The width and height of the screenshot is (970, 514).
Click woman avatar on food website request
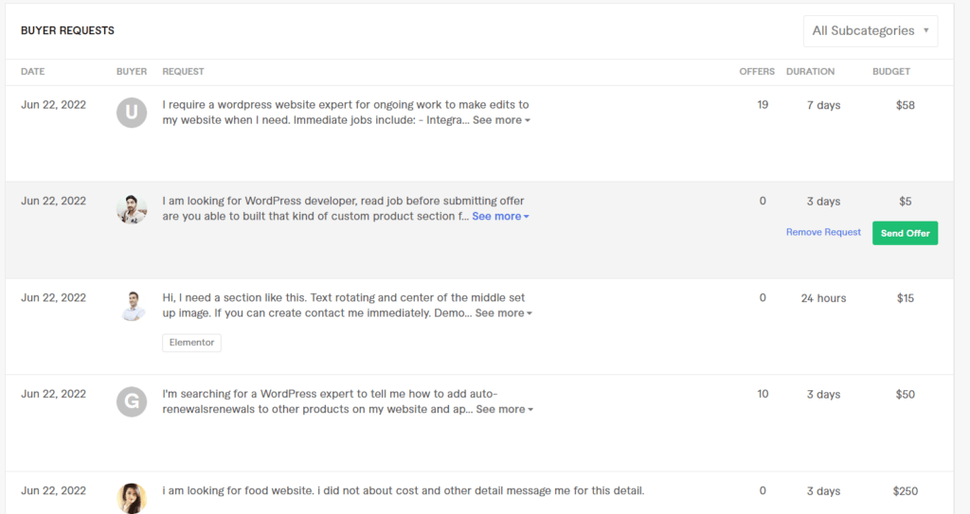(x=132, y=498)
